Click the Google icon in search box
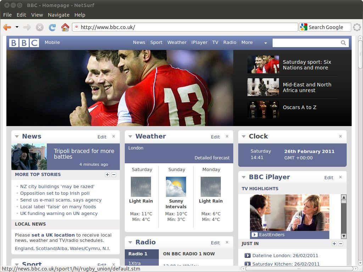Screen dimensions: 363x272 coord(303,27)
